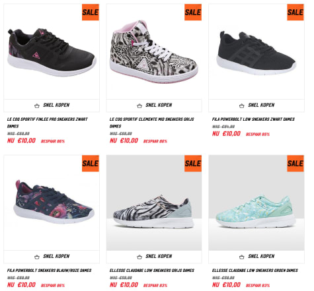Click basket icon under green Ellesse sneaker
This screenshot has width=314, height=291.
point(242,257)
